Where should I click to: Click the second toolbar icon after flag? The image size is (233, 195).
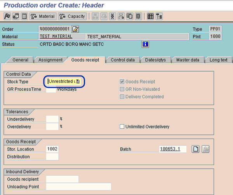[x=16, y=16]
